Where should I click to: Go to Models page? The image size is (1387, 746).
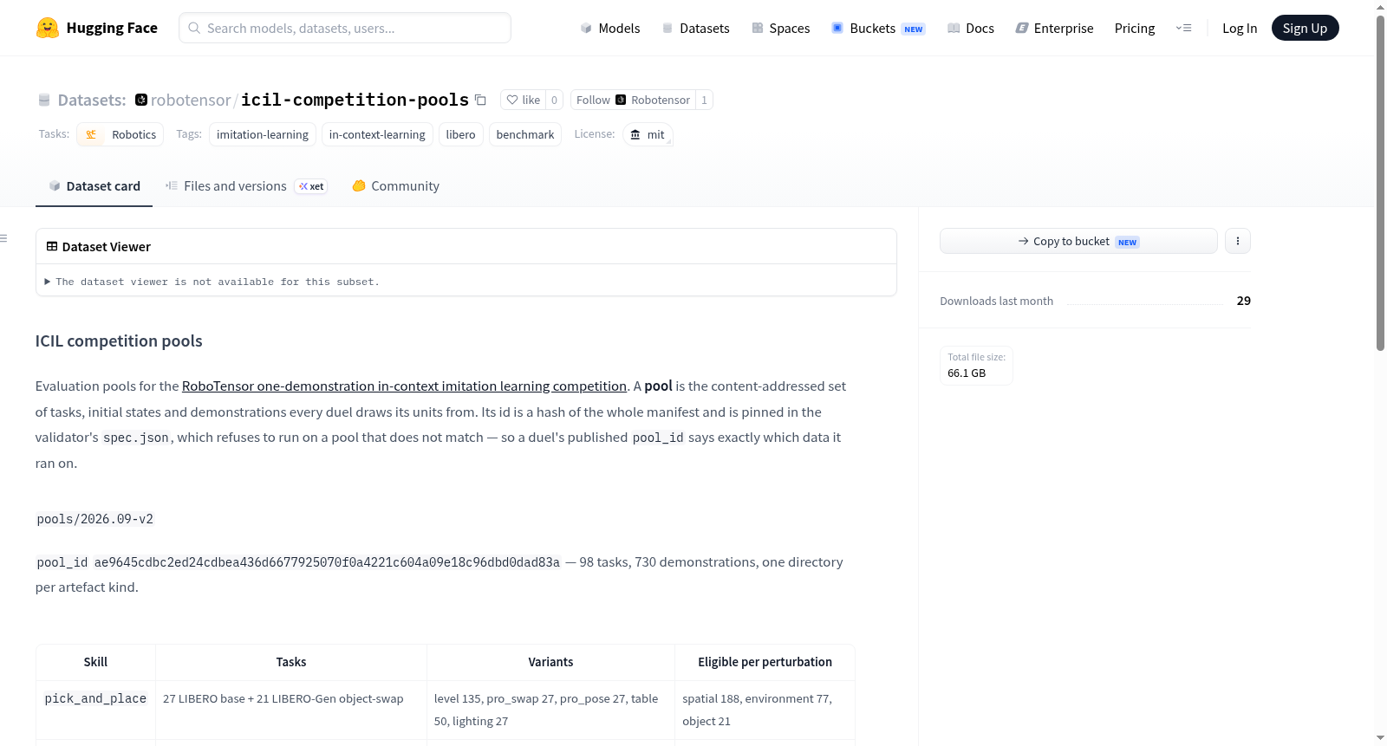point(610,28)
